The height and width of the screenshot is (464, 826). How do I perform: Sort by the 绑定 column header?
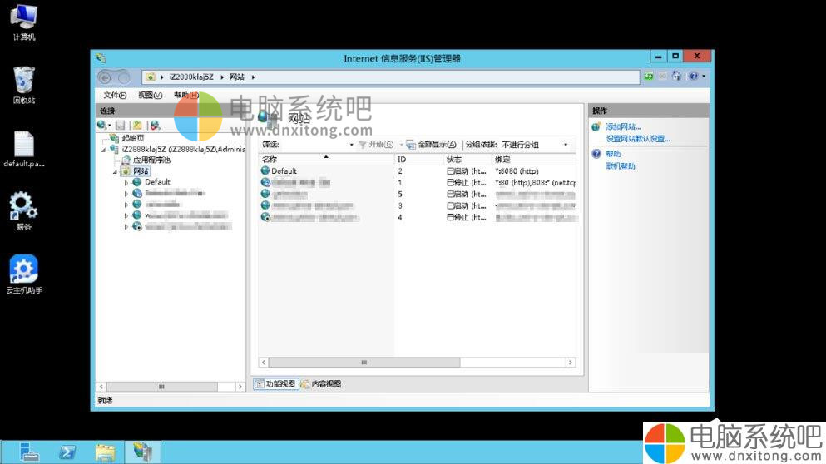click(534, 159)
